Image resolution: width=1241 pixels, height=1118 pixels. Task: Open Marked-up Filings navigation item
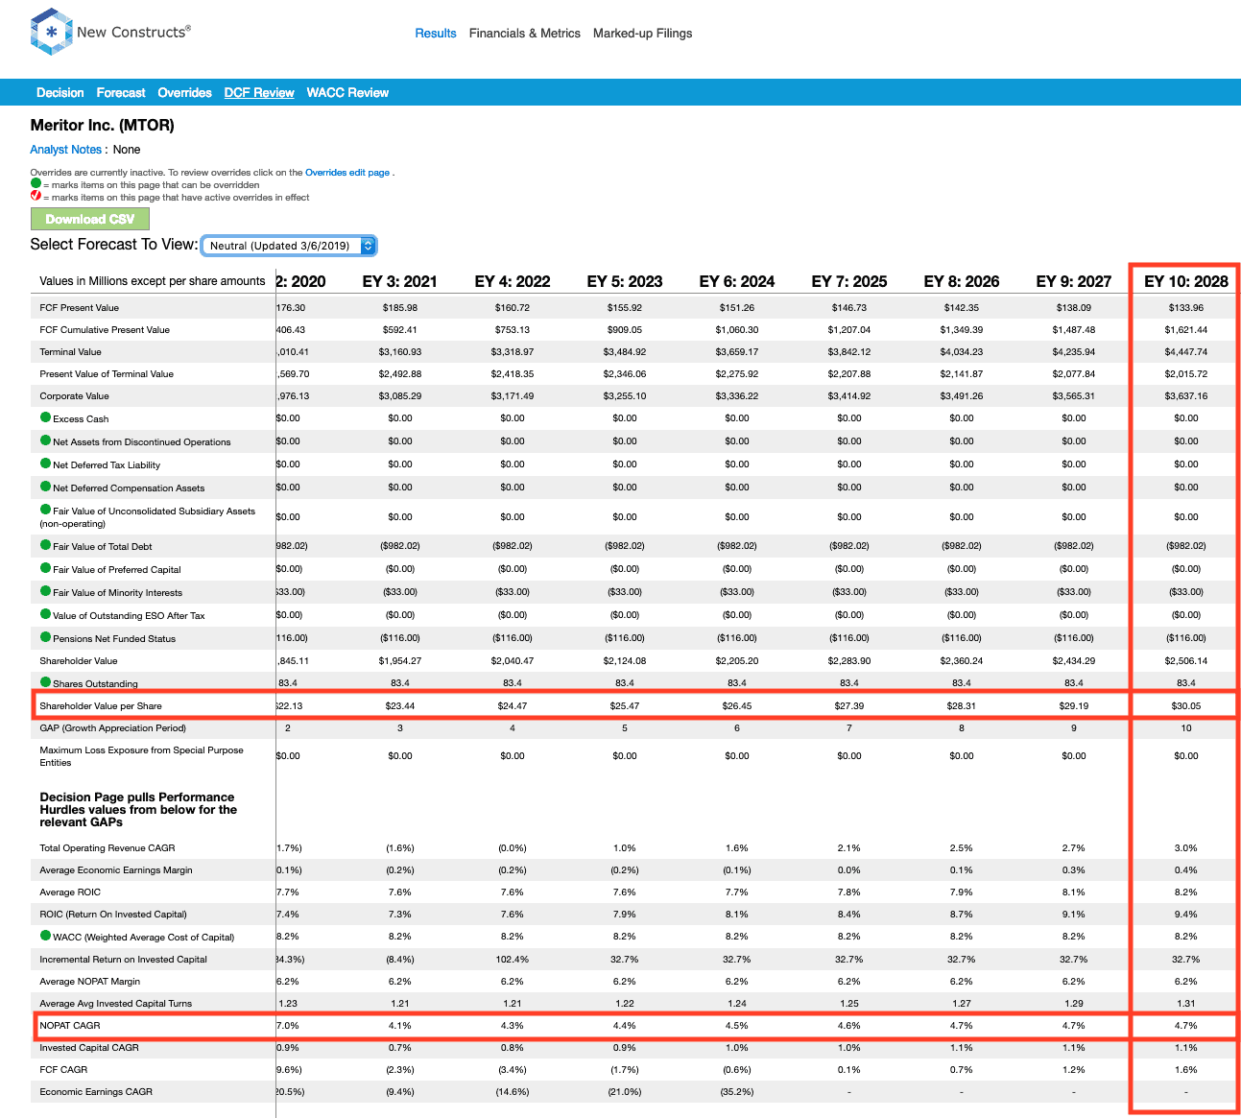[x=642, y=33]
